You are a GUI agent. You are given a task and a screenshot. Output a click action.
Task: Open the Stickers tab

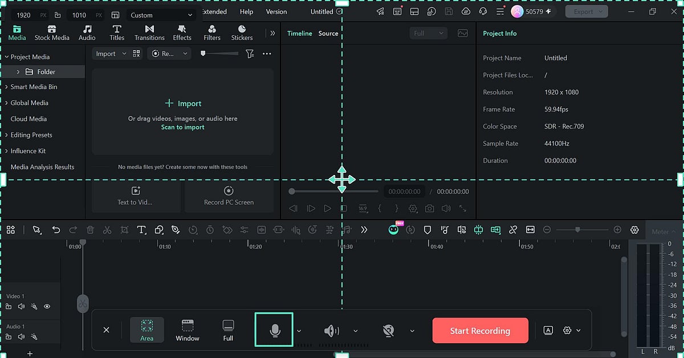(242, 33)
